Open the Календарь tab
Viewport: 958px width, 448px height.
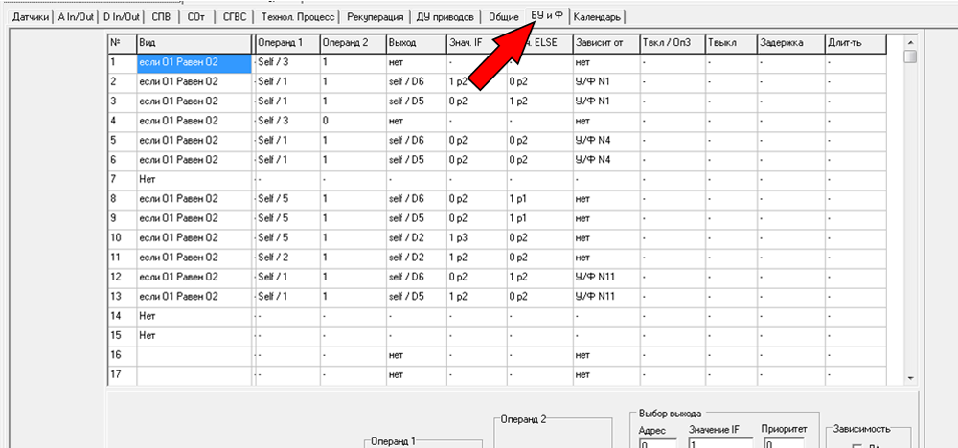pos(599,17)
